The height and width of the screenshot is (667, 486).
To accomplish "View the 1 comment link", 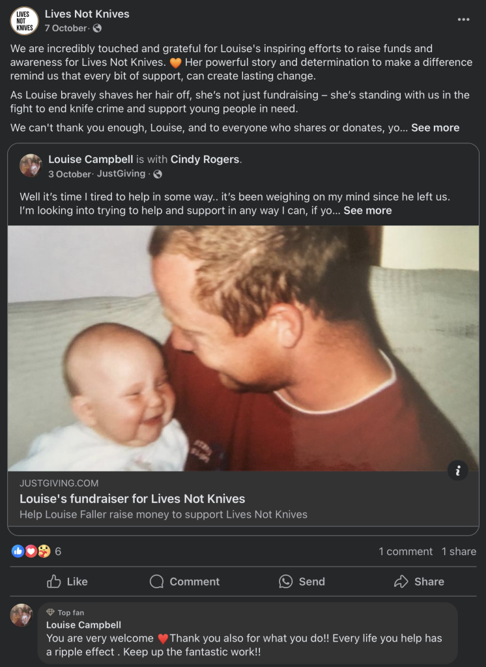I will (x=406, y=551).
